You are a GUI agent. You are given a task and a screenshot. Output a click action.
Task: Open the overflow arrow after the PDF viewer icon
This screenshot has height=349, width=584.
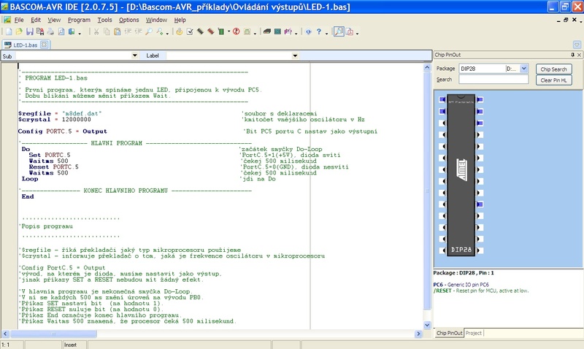[357, 34]
